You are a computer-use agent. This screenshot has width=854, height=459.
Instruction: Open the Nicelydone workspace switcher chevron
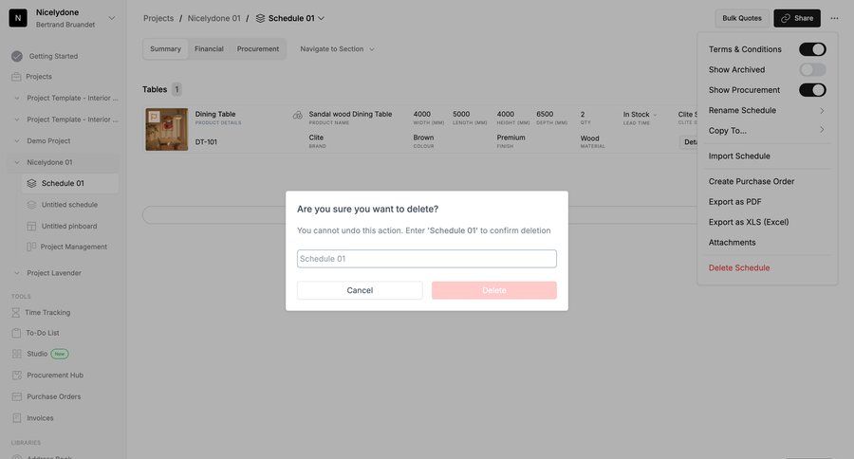112,18
